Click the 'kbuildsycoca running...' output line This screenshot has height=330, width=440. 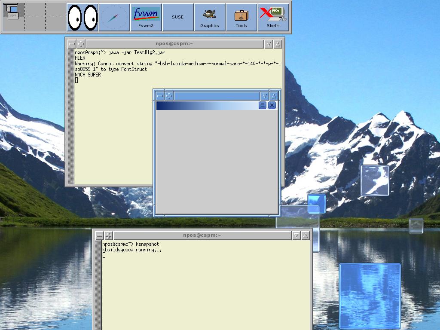pyautogui.click(x=131, y=250)
